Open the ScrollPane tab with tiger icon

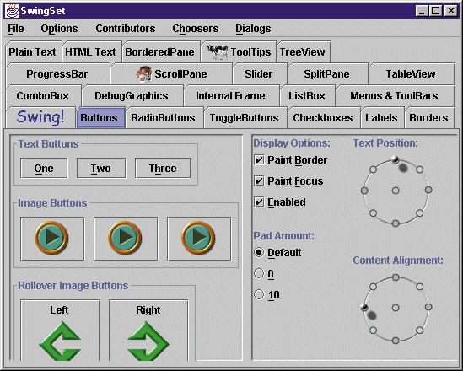click(x=171, y=74)
